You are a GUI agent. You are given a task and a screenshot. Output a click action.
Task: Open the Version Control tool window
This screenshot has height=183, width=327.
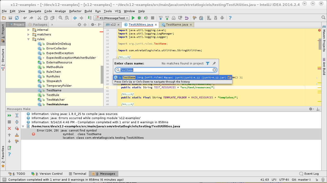tap(47, 174)
